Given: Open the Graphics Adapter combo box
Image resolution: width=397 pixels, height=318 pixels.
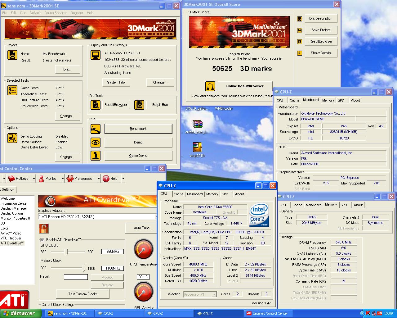Looking at the screenshot, I should [x=97, y=217].
